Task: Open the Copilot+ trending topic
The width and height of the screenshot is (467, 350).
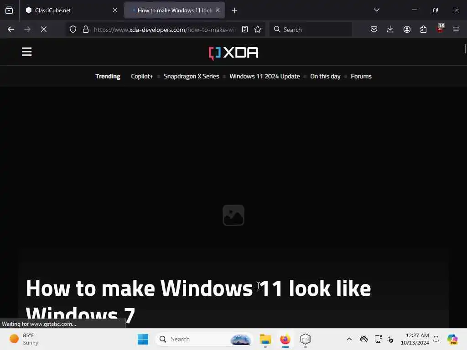Action: 142,77
